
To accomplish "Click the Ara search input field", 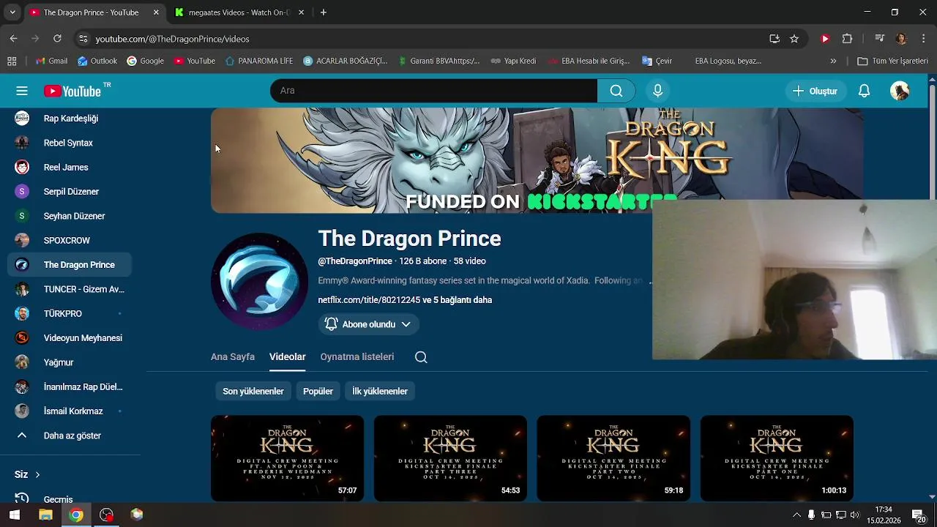I will pyautogui.click(x=433, y=91).
